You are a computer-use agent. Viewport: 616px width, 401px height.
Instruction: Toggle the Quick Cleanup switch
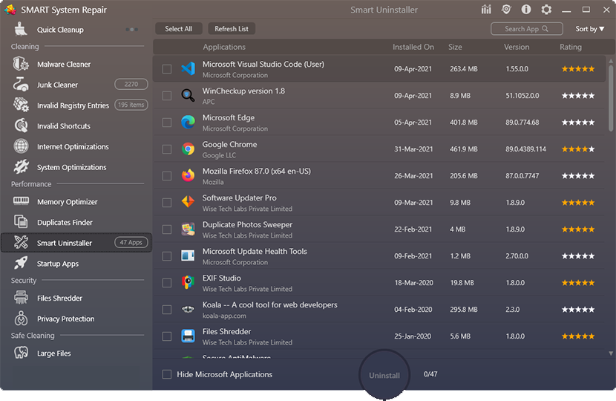click(x=131, y=30)
